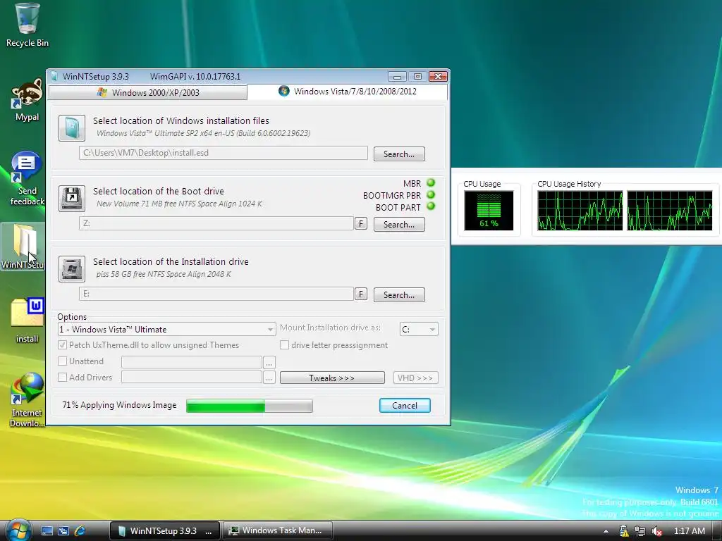Click the Boot drive Z: path field
Image resolution: width=722 pixels, height=541 pixels.
[x=216, y=223]
